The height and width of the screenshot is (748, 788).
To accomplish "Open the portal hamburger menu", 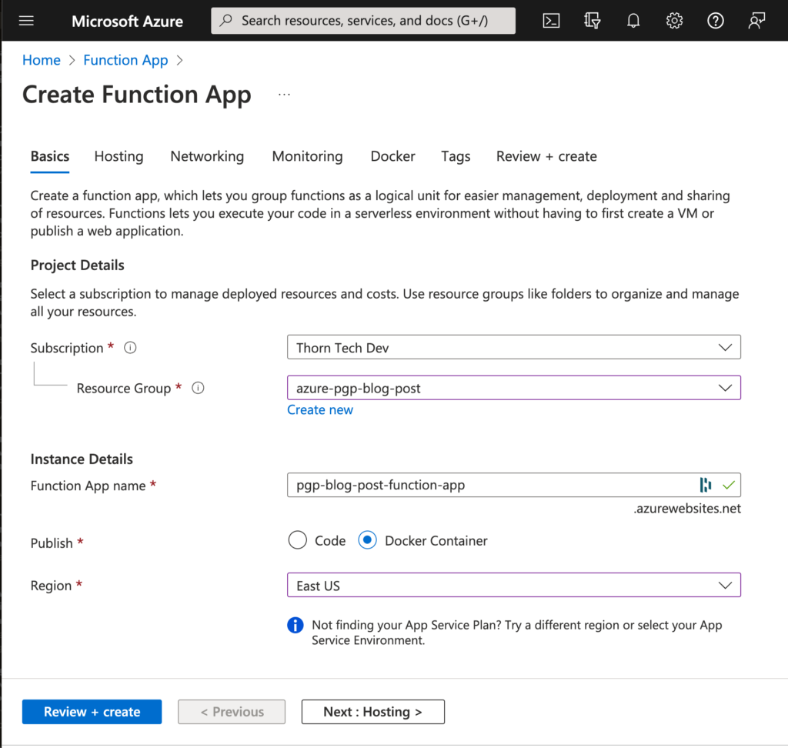I will pos(26,21).
